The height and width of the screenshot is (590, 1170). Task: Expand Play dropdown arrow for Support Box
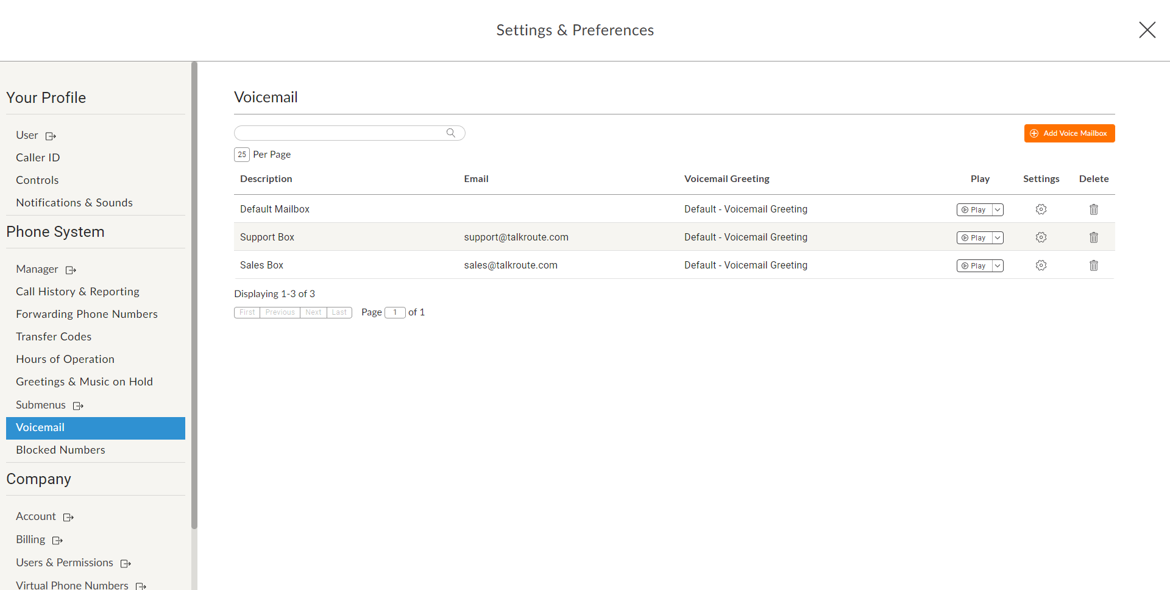pyautogui.click(x=998, y=237)
